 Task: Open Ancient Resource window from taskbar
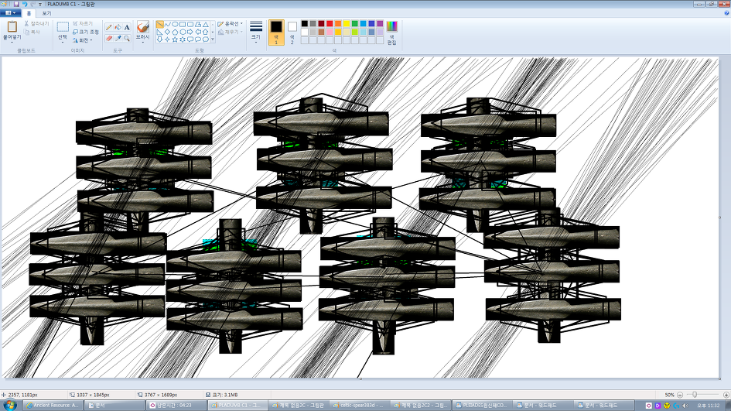tap(53, 405)
